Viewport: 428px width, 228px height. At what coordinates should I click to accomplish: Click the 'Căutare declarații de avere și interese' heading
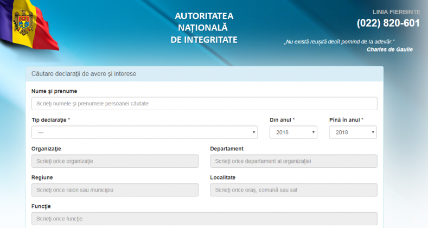click(84, 74)
